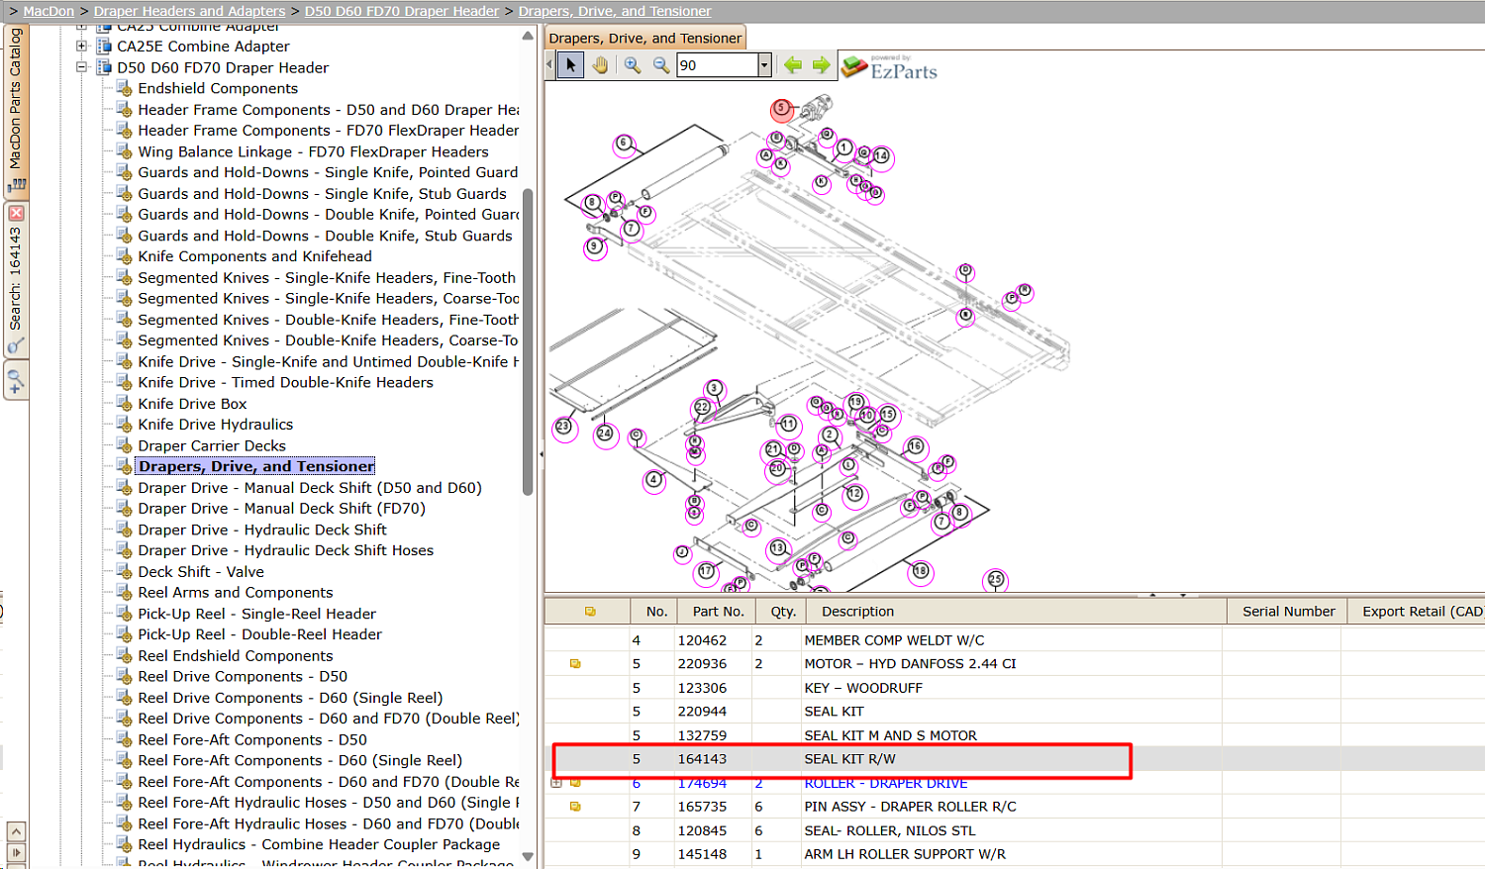The width and height of the screenshot is (1485, 869).
Task: Select the arrow pointer tool
Action: (x=570, y=65)
